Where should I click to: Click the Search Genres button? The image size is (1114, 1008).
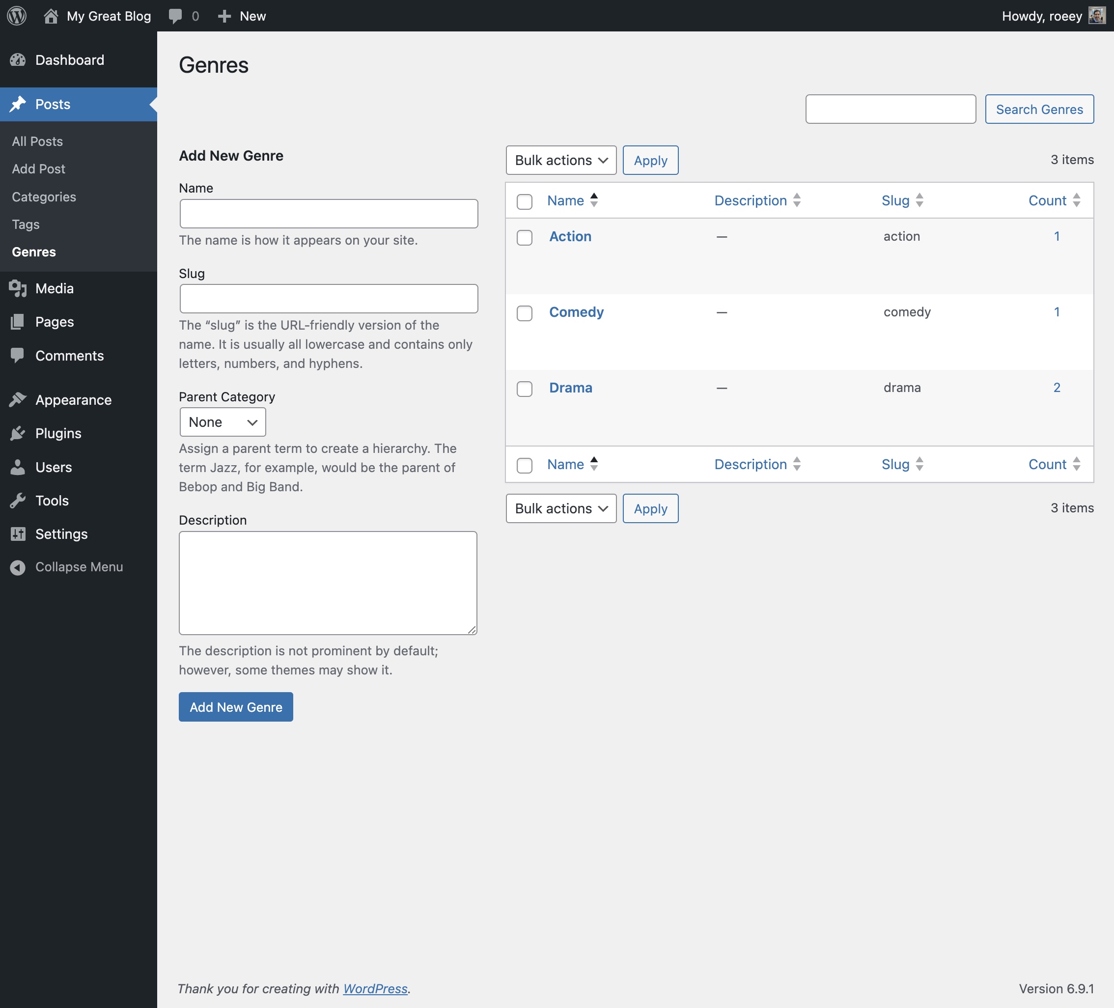tap(1039, 110)
